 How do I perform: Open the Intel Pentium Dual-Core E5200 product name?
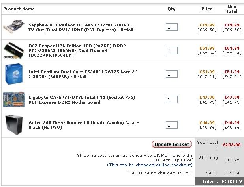coord(83,74)
